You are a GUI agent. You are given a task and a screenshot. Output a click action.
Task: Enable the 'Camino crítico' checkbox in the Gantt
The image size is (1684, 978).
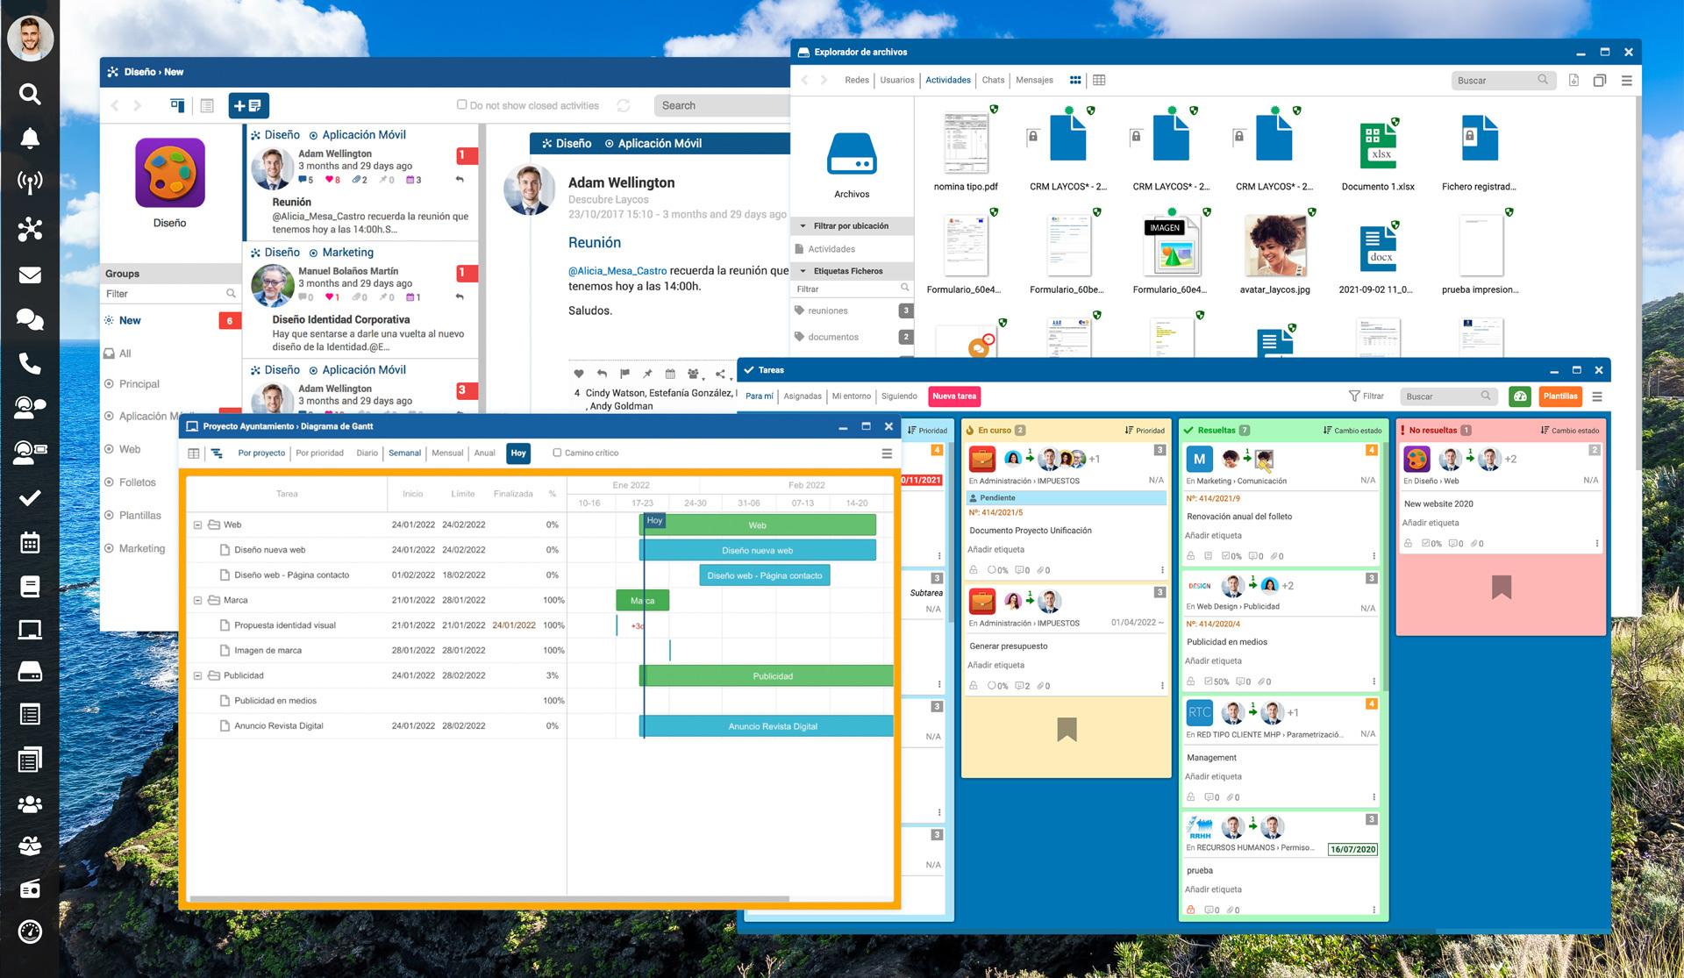tap(556, 453)
